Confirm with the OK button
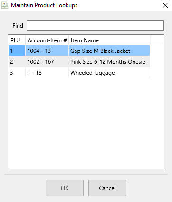Image resolution: width=172 pixels, height=202 pixels. [x=65, y=188]
